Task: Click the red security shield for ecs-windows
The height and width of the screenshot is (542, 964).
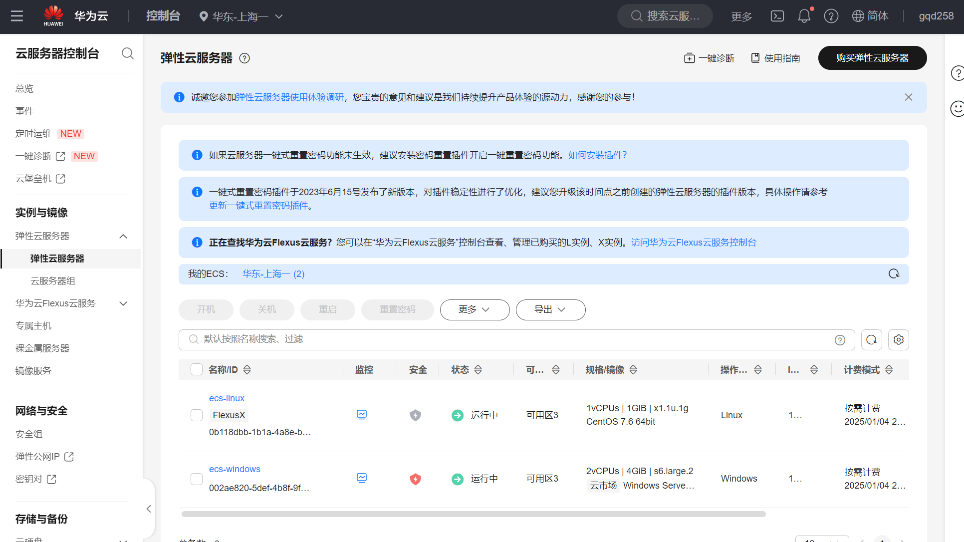Action: coord(415,479)
